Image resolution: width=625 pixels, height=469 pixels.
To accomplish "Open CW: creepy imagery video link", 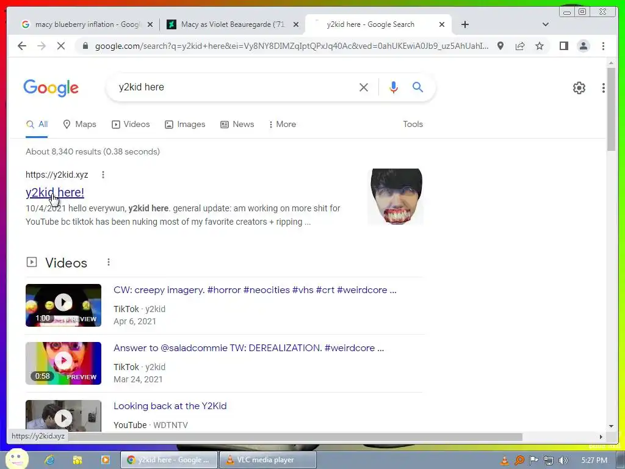I will pyautogui.click(x=255, y=290).
